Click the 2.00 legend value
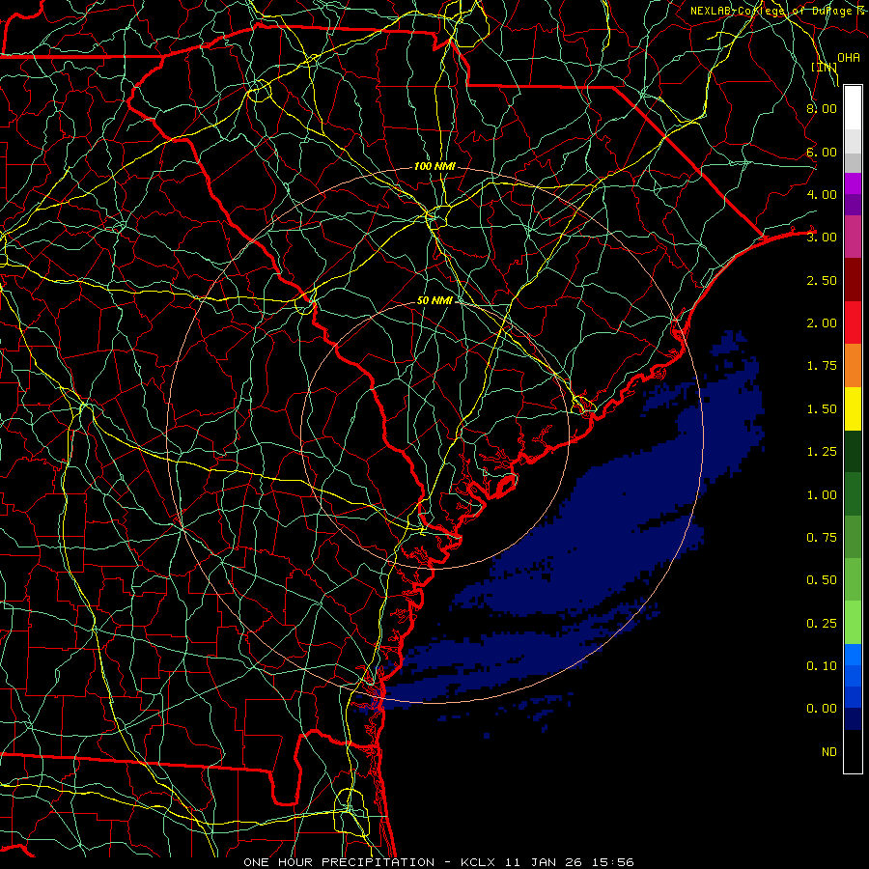Image resolution: width=869 pixels, height=869 pixels. (822, 323)
